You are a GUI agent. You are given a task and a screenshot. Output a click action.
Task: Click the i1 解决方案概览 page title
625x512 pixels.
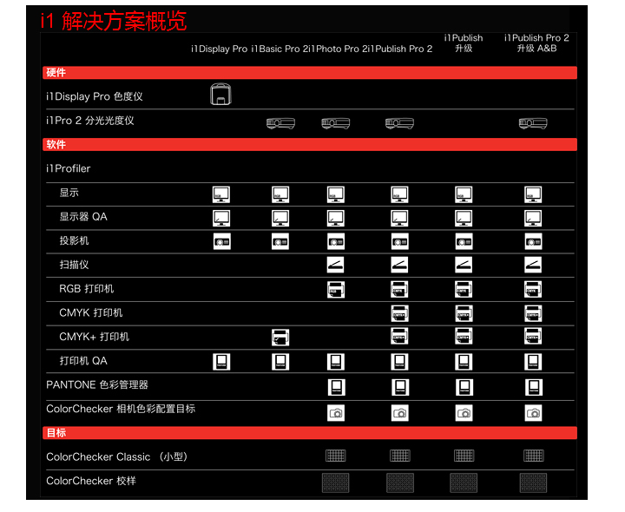point(113,21)
